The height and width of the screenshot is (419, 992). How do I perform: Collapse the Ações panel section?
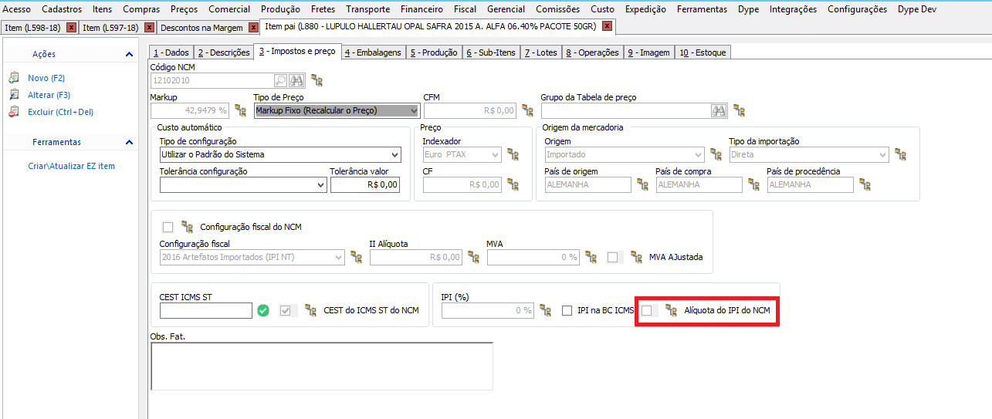point(129,54)
